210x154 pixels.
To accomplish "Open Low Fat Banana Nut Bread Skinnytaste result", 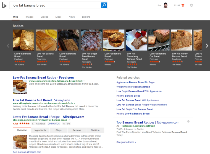I will tap(41, 100).
